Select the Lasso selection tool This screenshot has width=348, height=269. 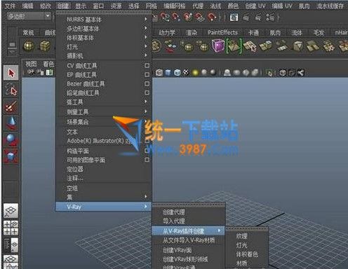tap(11, 90)
